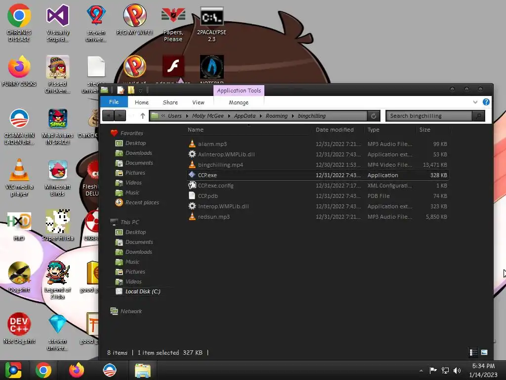Expand breadcrumb arrow after AppData
Viewport: 506px width, 380px height.
pos(260,116)
